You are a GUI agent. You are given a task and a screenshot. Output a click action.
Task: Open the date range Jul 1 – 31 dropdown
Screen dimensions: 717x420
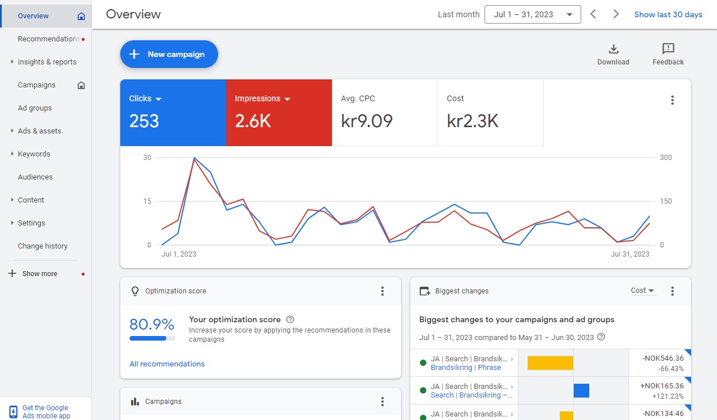tap(532, 14)
